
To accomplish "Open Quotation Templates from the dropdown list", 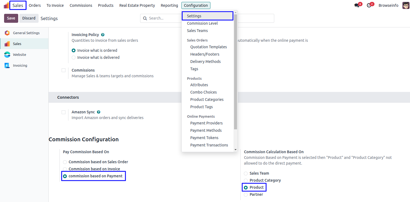I will tap(208, 47).
